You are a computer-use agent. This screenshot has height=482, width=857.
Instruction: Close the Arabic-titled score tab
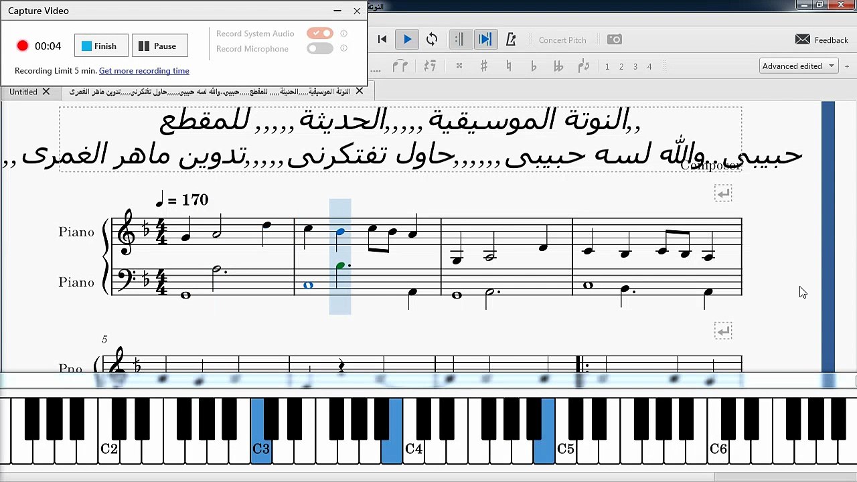(x=359, y=91)
